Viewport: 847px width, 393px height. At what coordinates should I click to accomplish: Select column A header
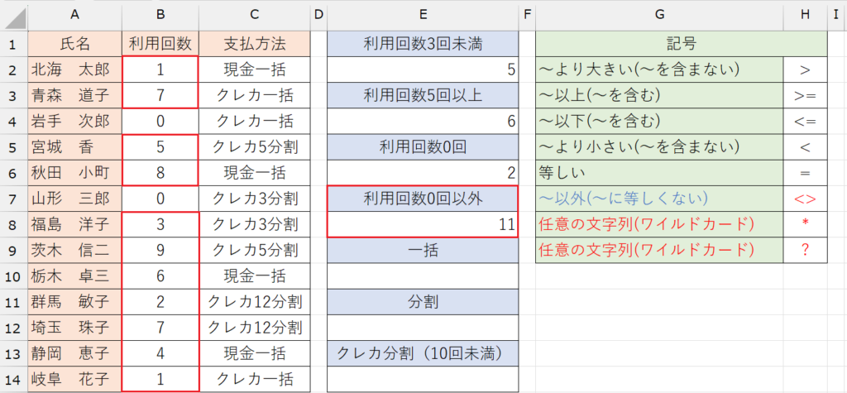pos(75,17)
